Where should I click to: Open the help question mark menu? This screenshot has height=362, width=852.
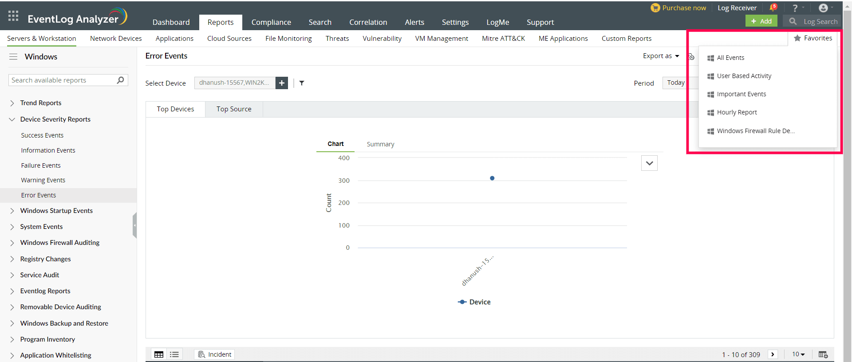tap(795, 8)
